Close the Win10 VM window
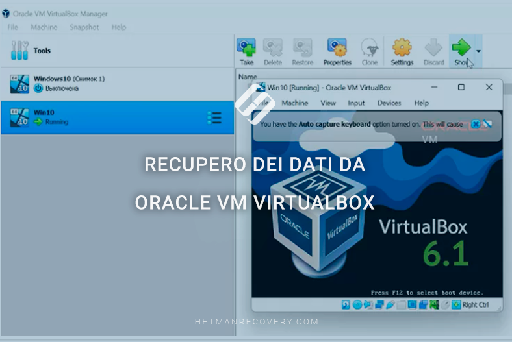Screen dimensions: 512x342 click(x=489, y=88)
